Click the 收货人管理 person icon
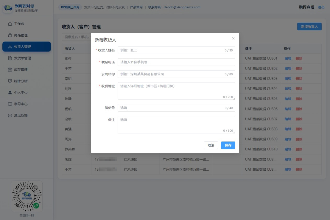Screen dimensions: 330x220 coord(10,47)
